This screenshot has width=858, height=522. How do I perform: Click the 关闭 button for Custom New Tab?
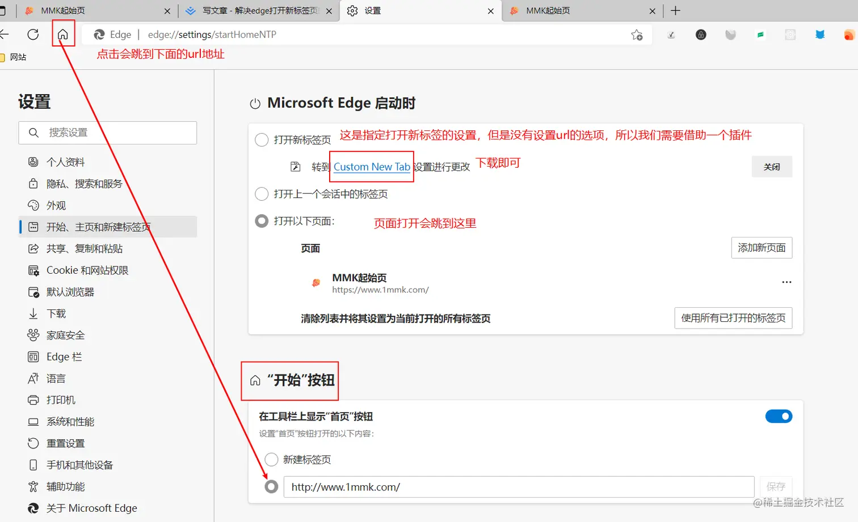point(772,167)
